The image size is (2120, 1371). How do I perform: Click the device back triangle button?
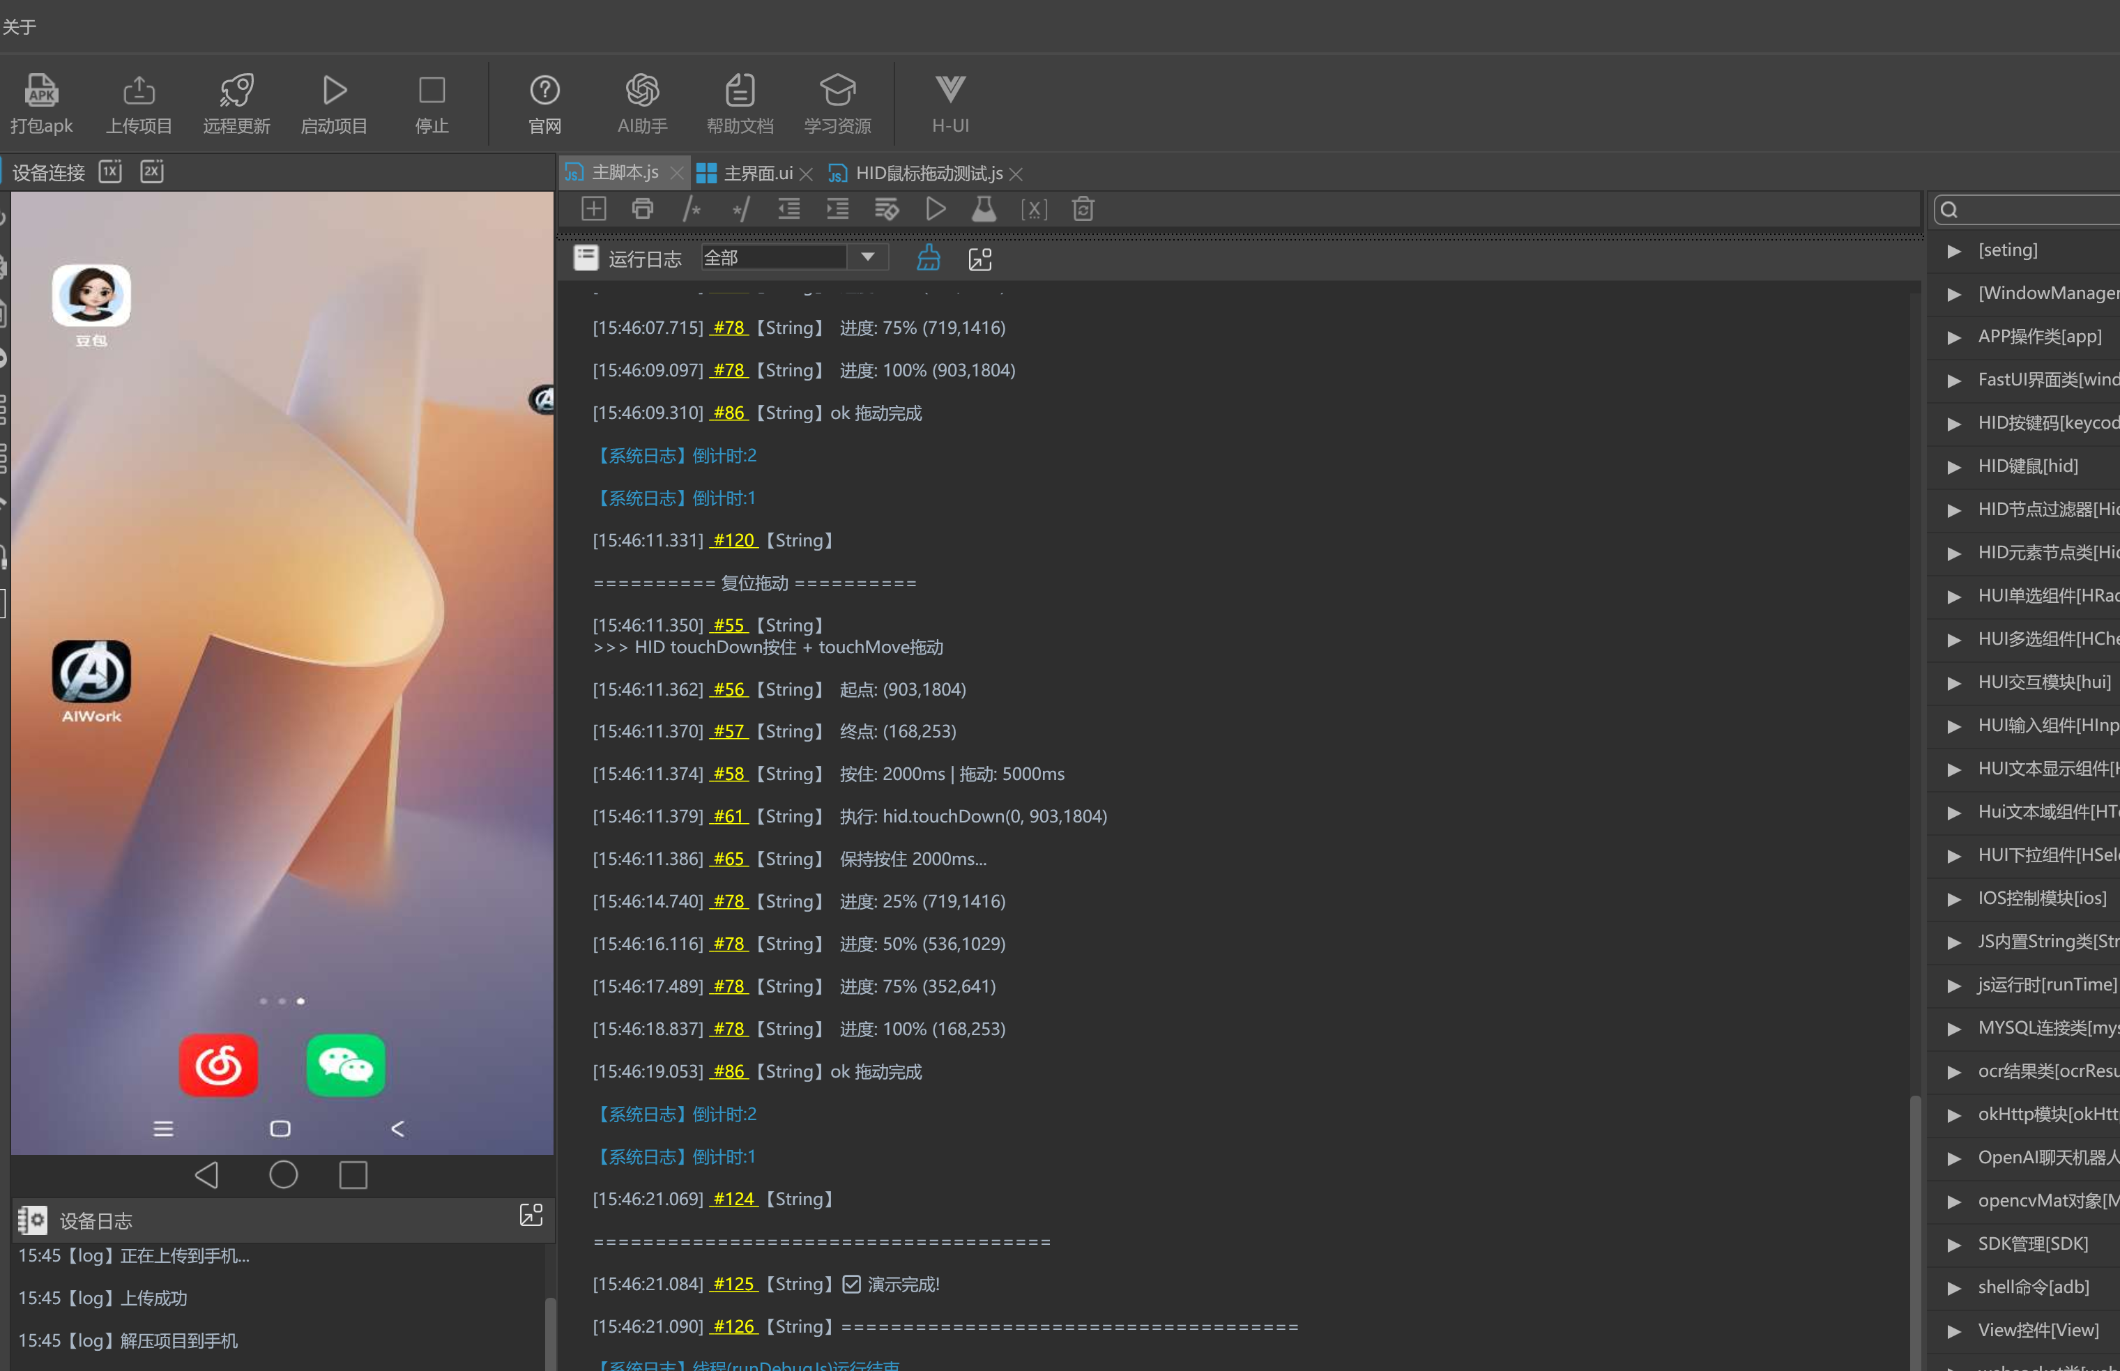tap(206, 1175)
